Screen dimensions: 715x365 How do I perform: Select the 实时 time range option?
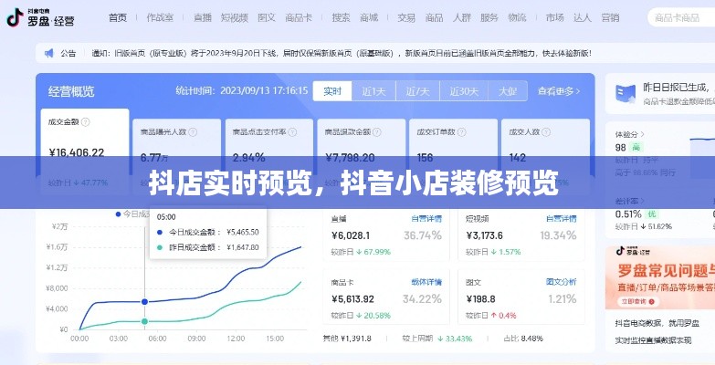[332, 91]
